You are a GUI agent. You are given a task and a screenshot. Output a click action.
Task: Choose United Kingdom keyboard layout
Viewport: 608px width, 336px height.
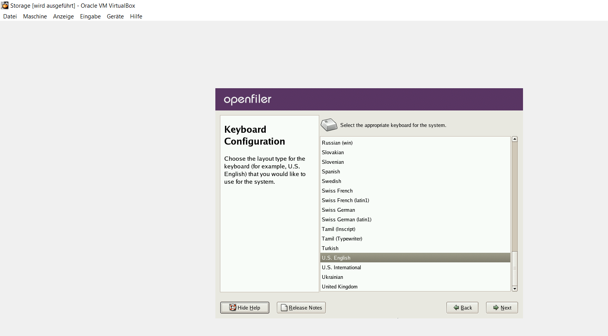tap(415, 287)
